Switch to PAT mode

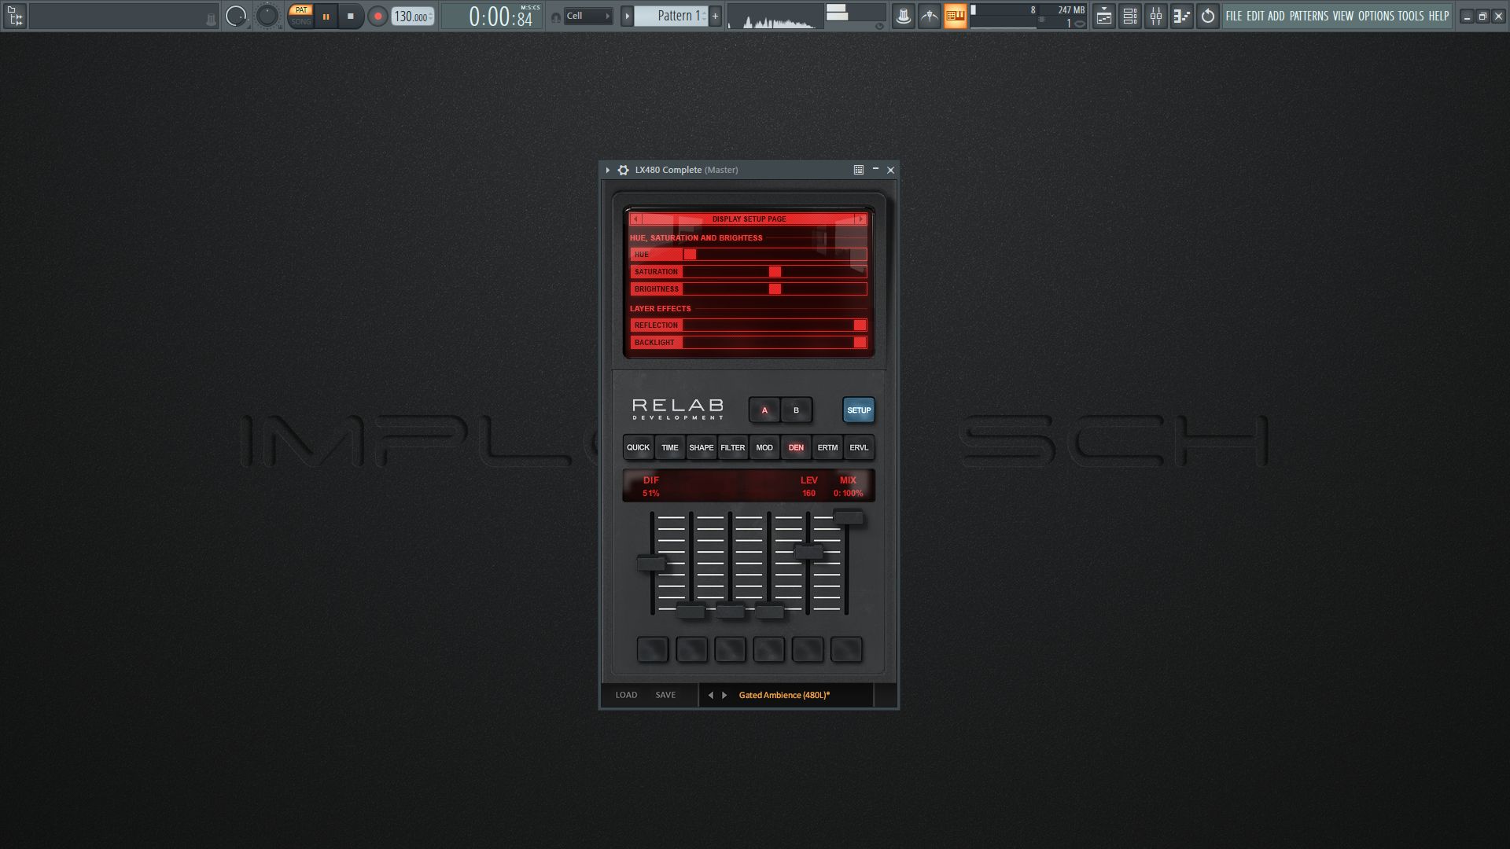300,10
